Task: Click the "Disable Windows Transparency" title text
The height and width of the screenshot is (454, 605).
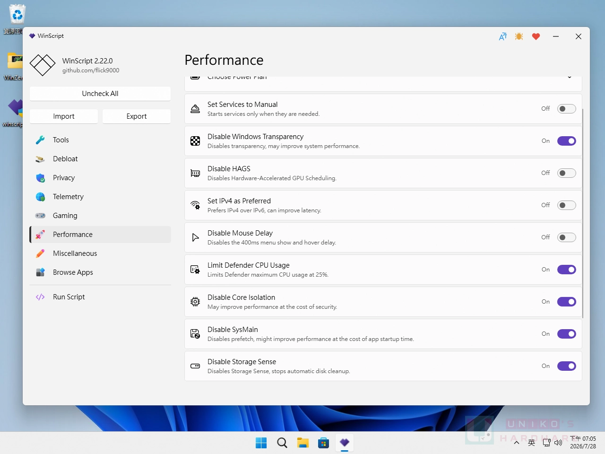Action: coord(255,137)
